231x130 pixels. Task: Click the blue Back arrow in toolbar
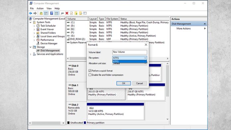[x=31, y=13]
